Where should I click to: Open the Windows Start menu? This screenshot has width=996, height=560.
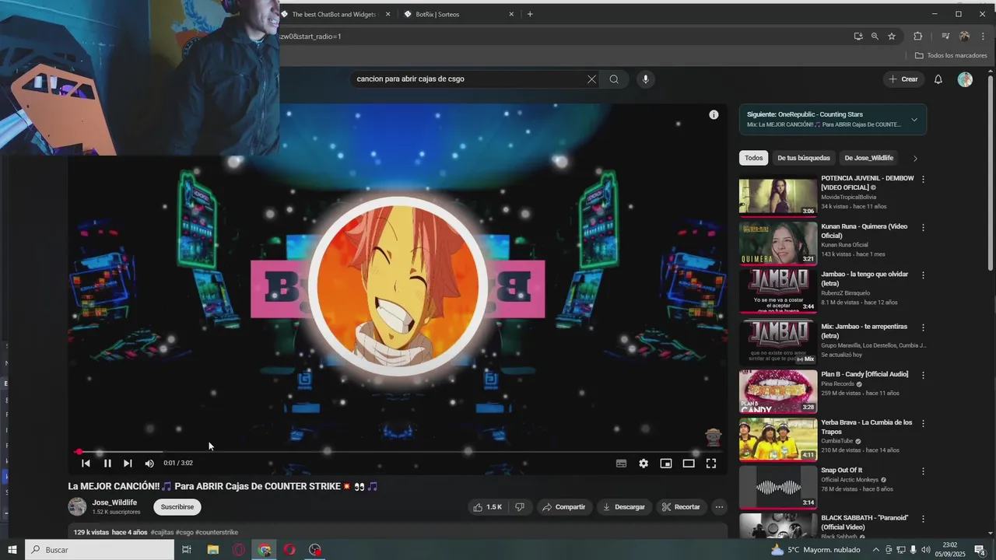click(12, 550)
